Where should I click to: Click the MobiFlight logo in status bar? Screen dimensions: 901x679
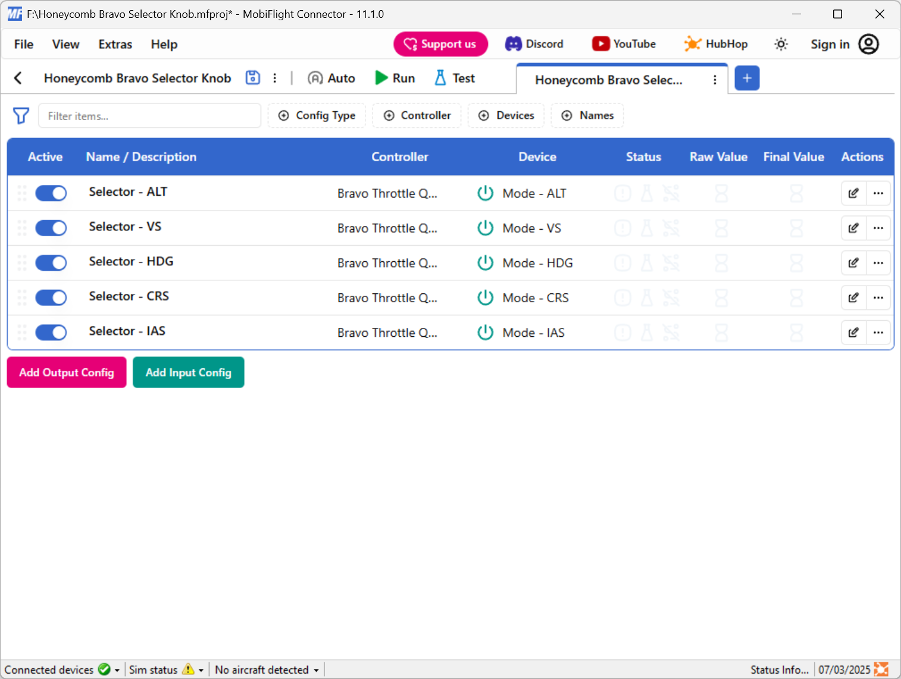881,669
